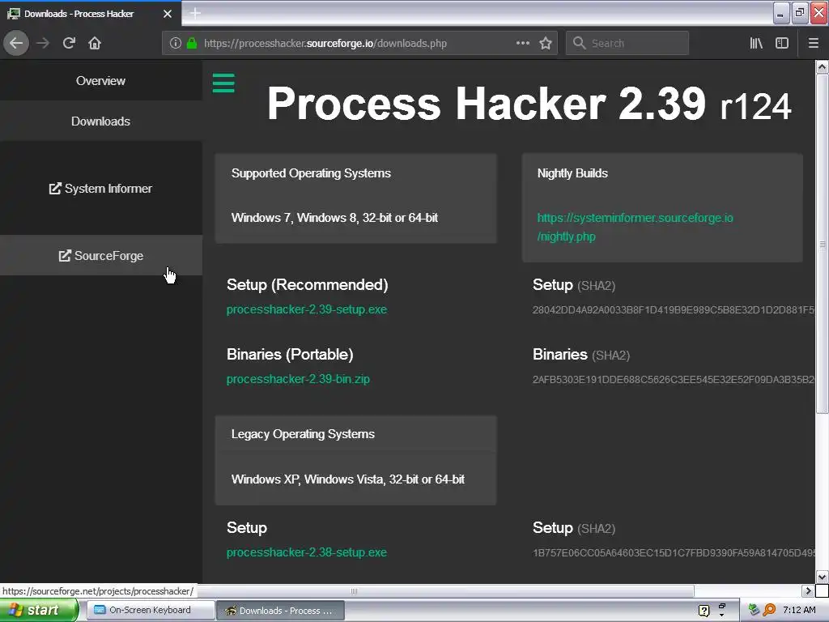Viewport: 829px width, 622px height.
Task: Download processhacker-2.39-setup.exe
Action: tap(307, 309)
